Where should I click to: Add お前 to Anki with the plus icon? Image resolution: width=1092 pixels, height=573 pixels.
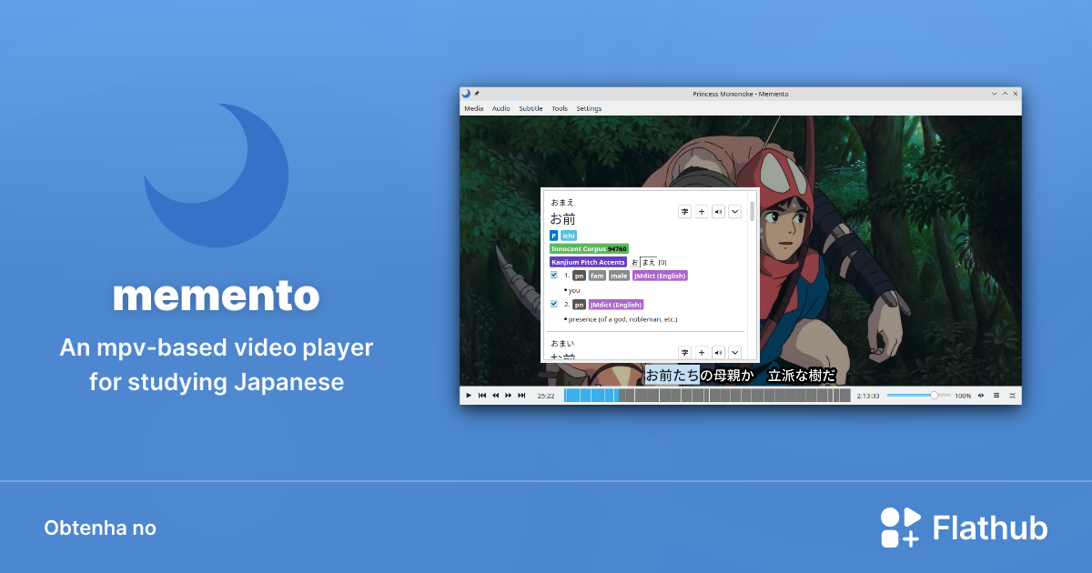point(702,211)
